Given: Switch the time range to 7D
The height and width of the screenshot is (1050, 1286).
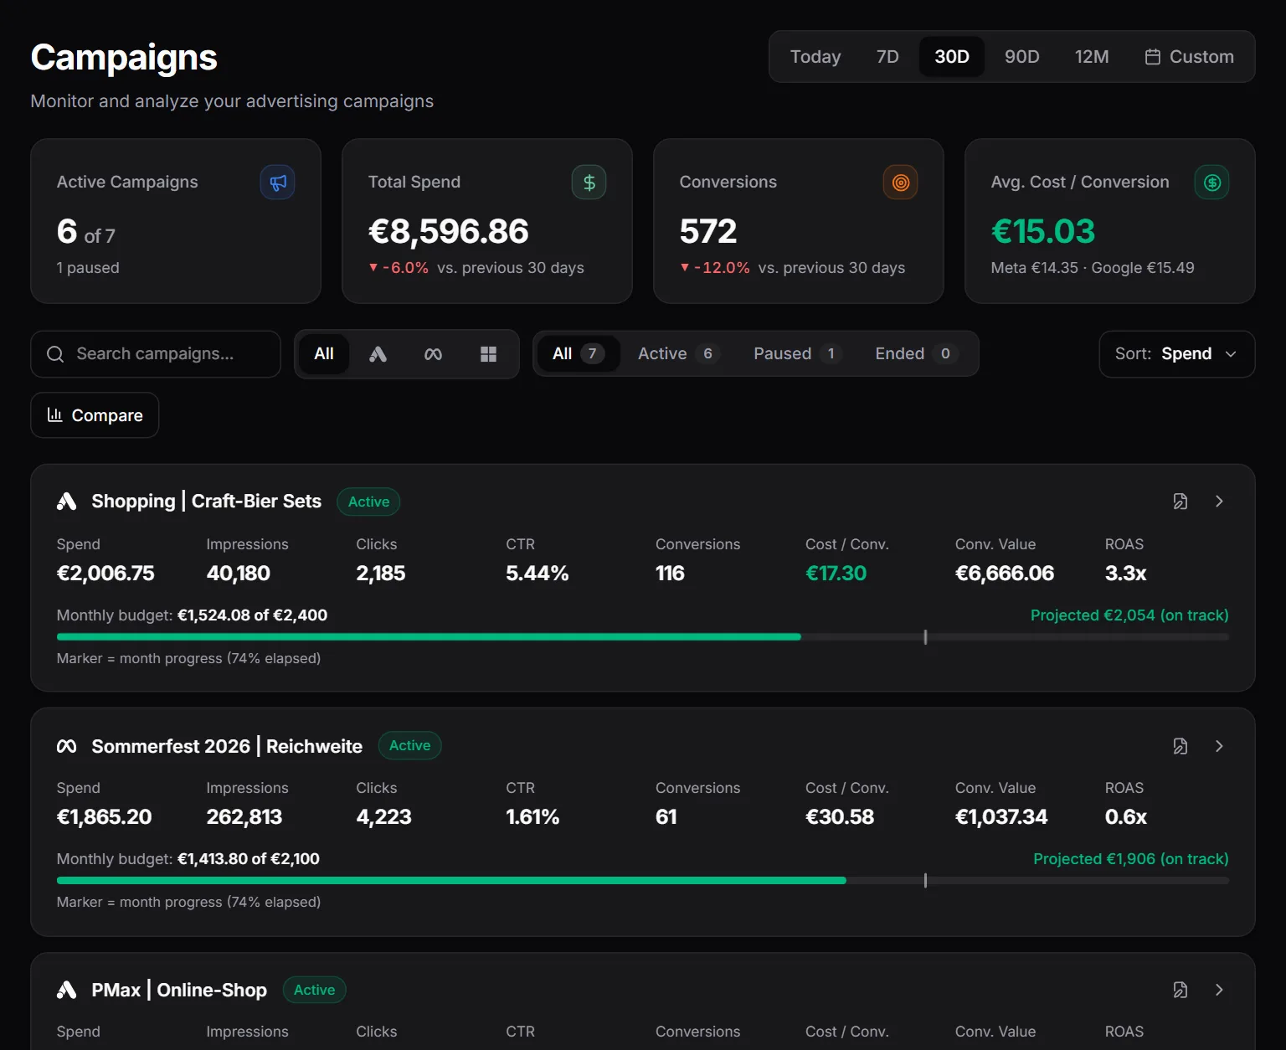Looking at the screenshot, I should tap(887, 57).
